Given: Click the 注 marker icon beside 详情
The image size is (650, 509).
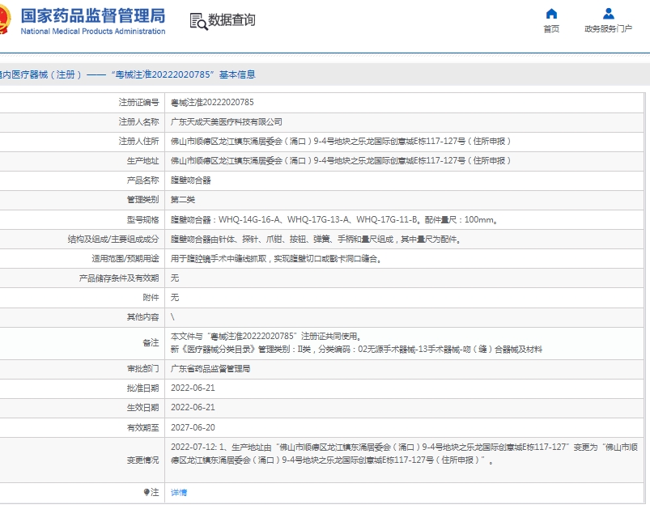Looking at the screenshot, I should (x=147, y=492).
